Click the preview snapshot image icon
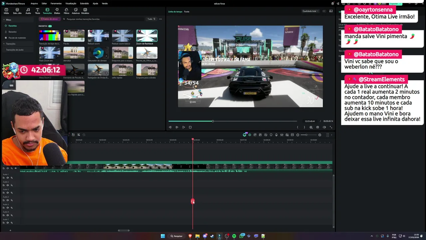Viewport: 426px width, 240px height. coord(331,11)
